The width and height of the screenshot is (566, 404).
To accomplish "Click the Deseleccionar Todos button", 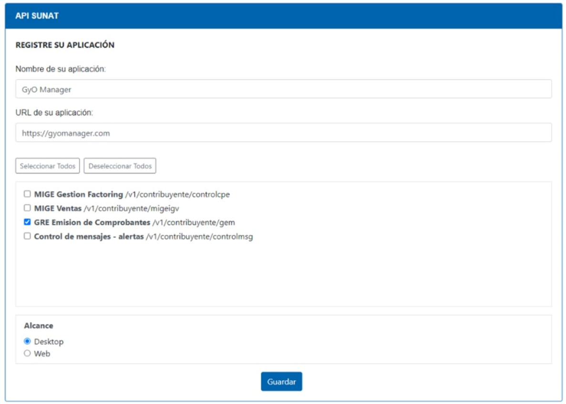I will (120, 166).
